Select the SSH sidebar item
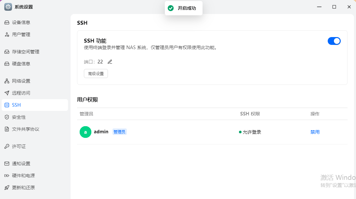The width and height of the screenshot is (356, 199). click(x=16, y=105)
